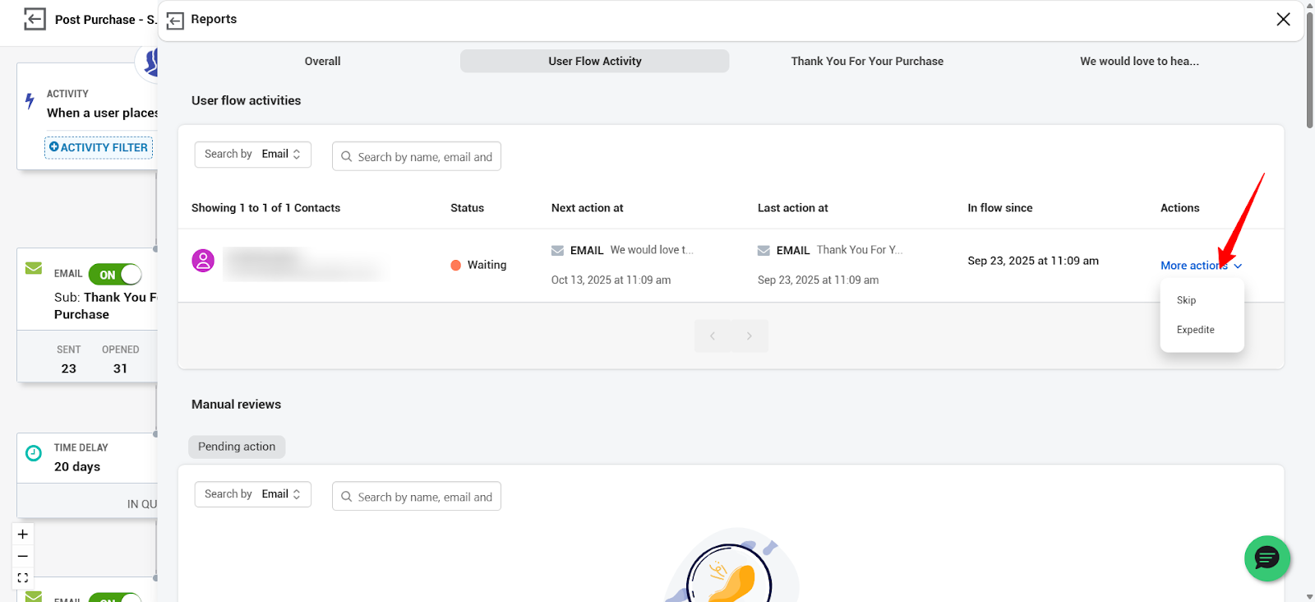Click the envelope icon under Next action at
1315x602 pixels.
click(557, 251)
